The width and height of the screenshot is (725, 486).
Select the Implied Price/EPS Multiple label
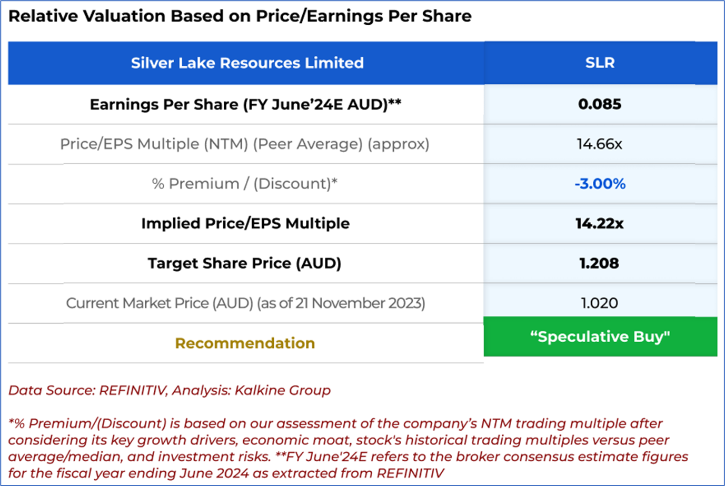[245, 223]
